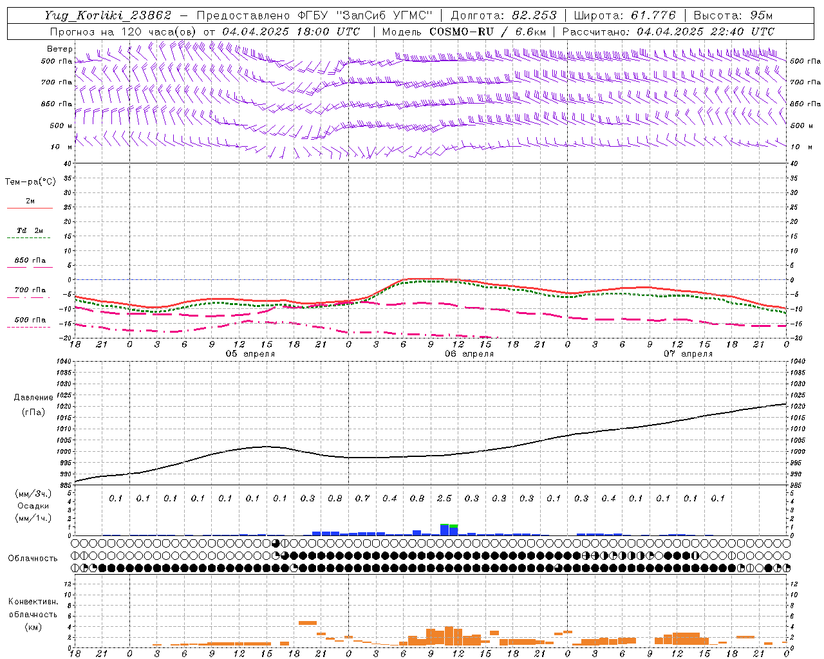Click the 06 апреля date label
The height and width of the screenshot is (659, 824).
click(469, 354)
